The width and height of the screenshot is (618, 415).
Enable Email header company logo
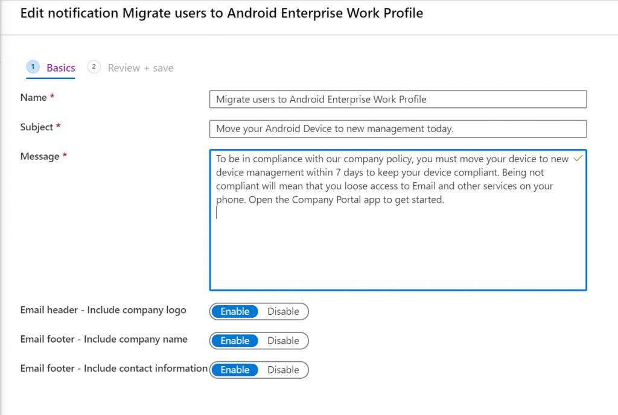[234, 311]
